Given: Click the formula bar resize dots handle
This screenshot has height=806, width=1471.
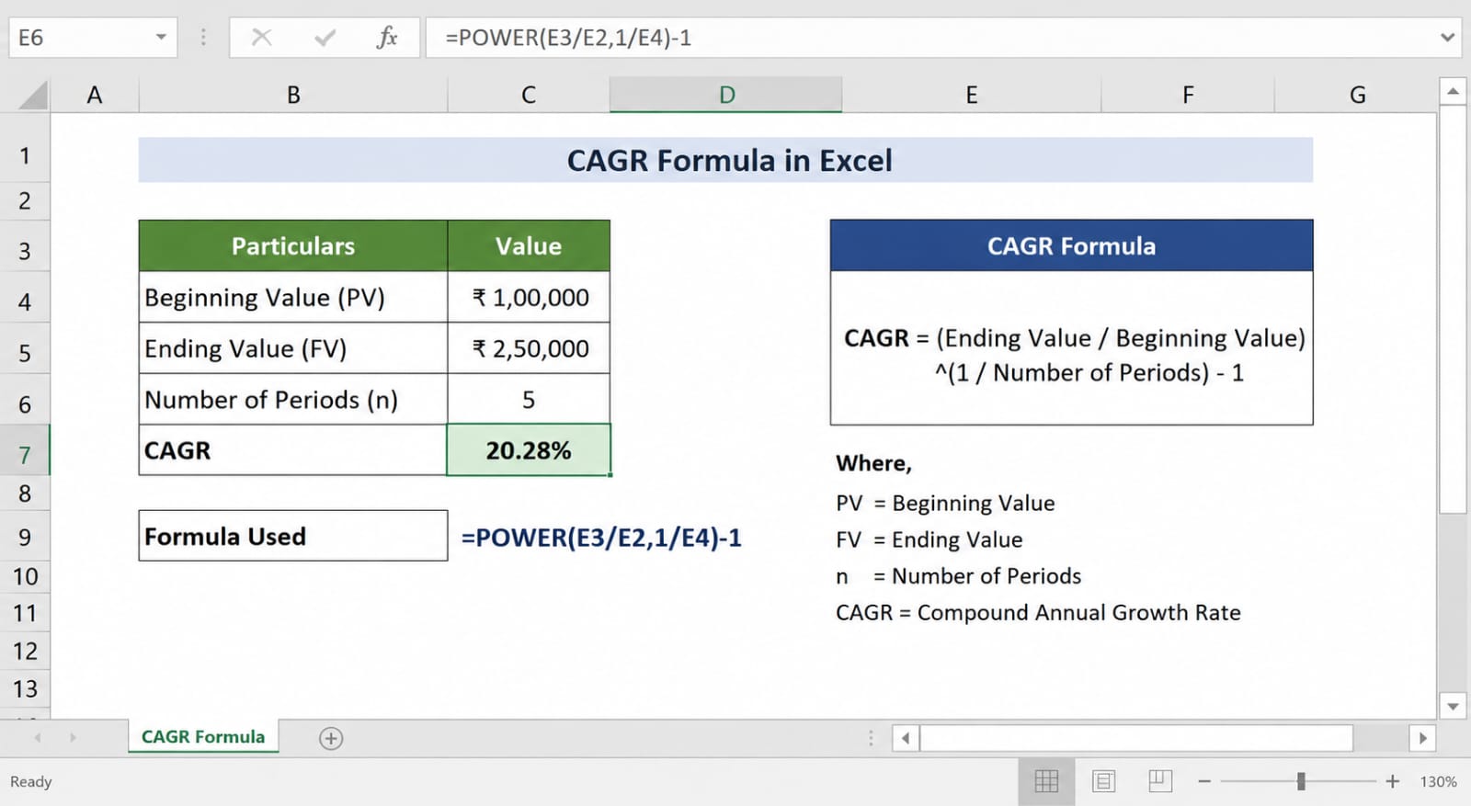Looking at the screenshot, I should click(203, 38).
